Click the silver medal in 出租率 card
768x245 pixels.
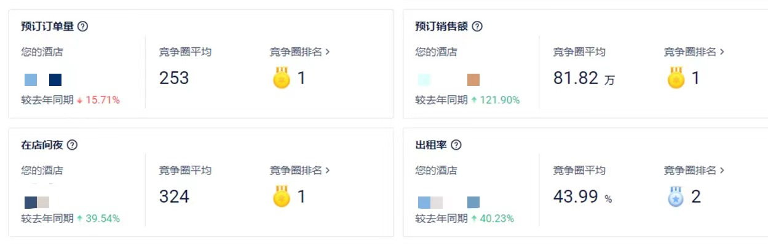click(676, 196)
